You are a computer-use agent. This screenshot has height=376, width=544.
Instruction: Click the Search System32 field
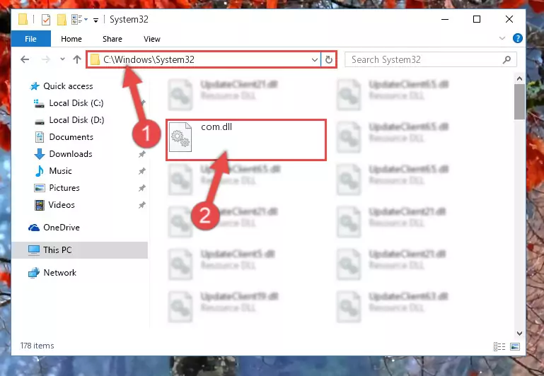point(431,59)
